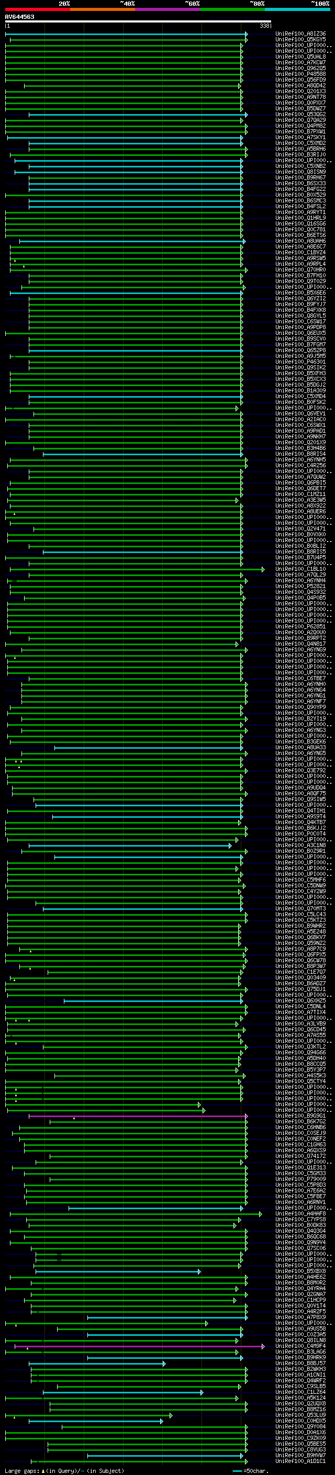Select the UniRef100_Q8ISN9 label
Image resolution: width=335 pixels, height=1475 pixels.
coord(300,172)
